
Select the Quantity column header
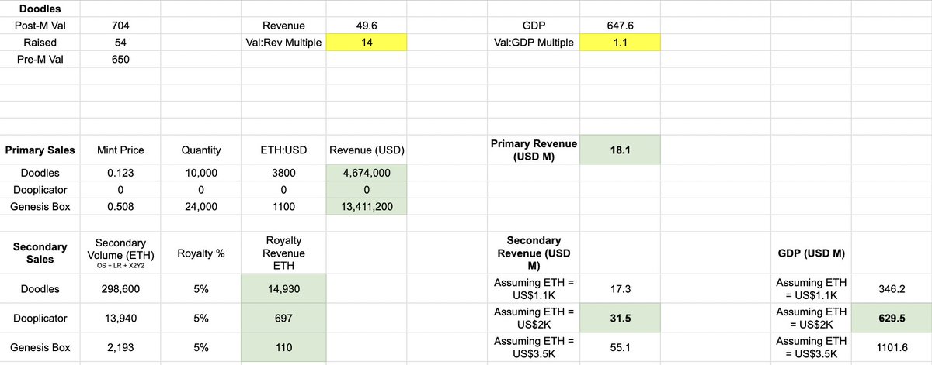coord(202,150)
